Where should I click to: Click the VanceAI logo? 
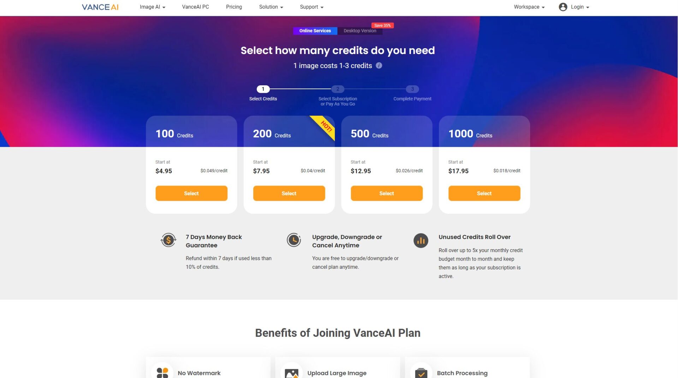pos(100,7)
